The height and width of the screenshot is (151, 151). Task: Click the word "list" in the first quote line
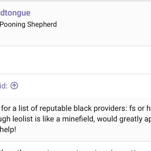(x=24, y=108)
